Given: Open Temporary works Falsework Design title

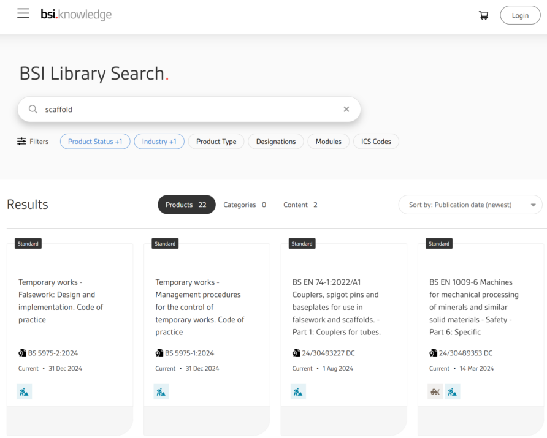Looking at the screenshot, I should [x=61, y=301].
